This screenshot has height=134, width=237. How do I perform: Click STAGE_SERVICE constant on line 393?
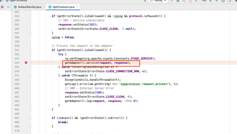(141, 59)
